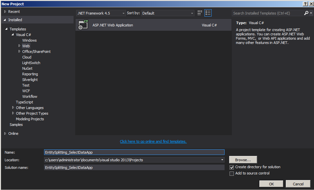Select the NuGet category
Image resolution: width=314 pixels, height=190 pixels.
[x=27, y=68]
